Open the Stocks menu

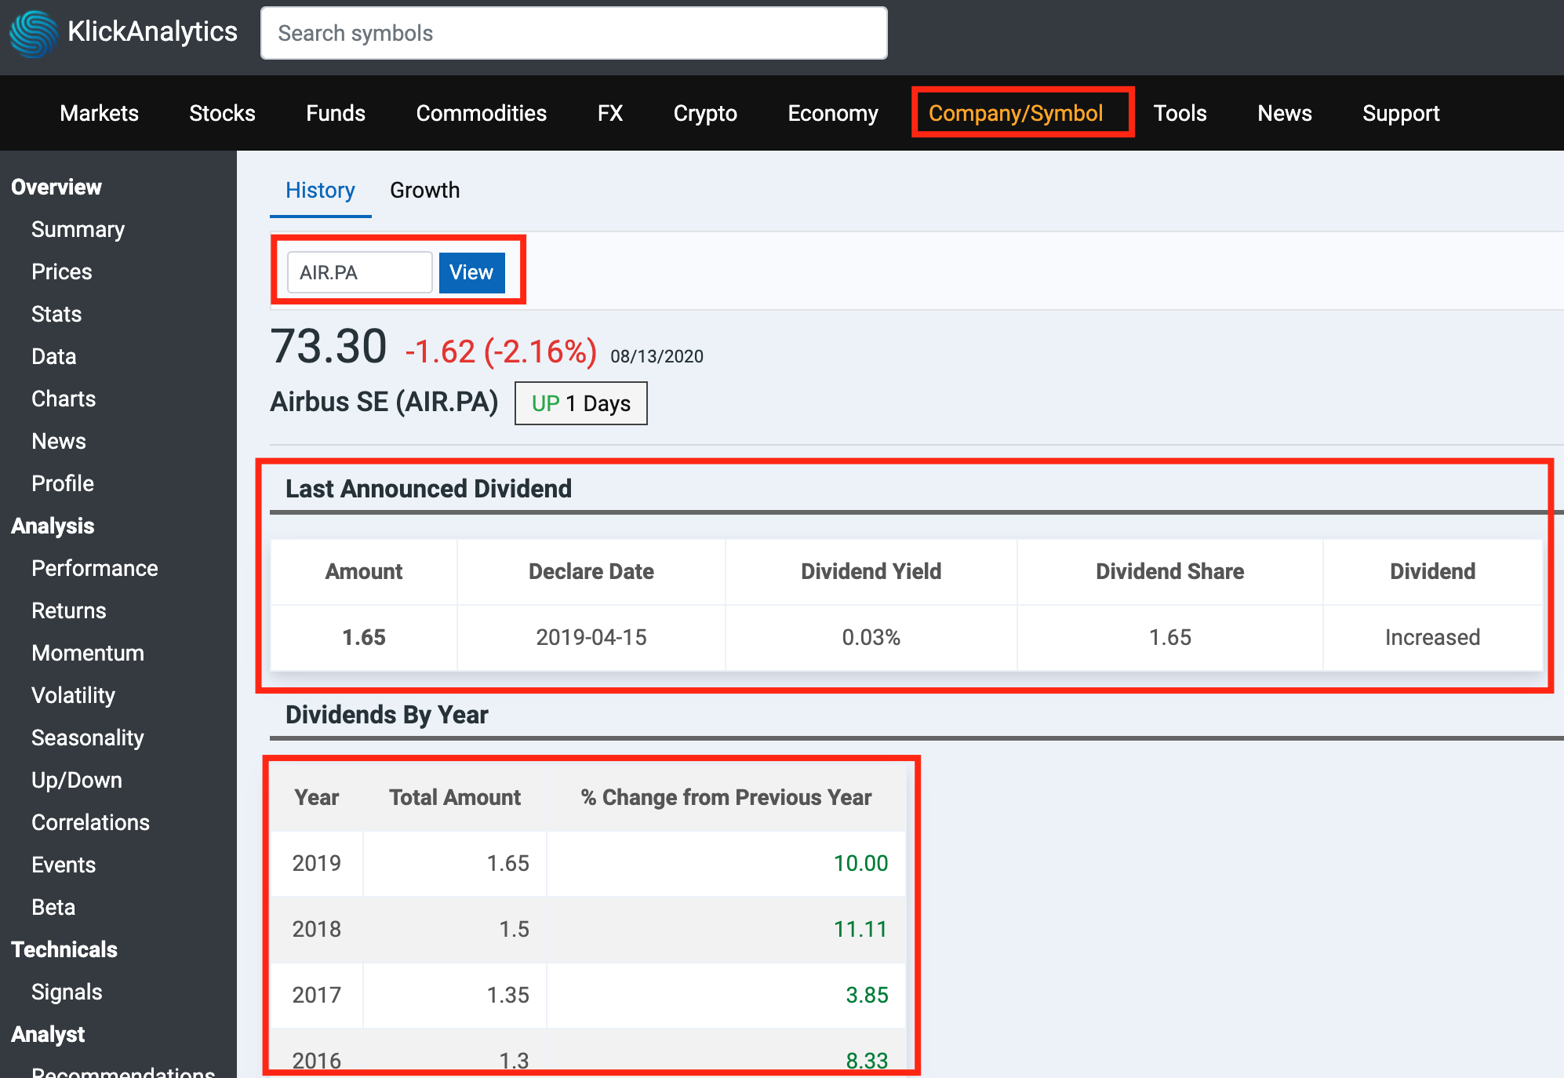click(222, 113)
